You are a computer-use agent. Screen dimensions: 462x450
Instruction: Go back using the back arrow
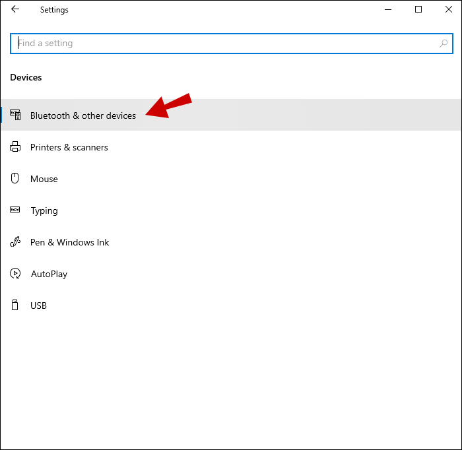[x=15, y=9]
